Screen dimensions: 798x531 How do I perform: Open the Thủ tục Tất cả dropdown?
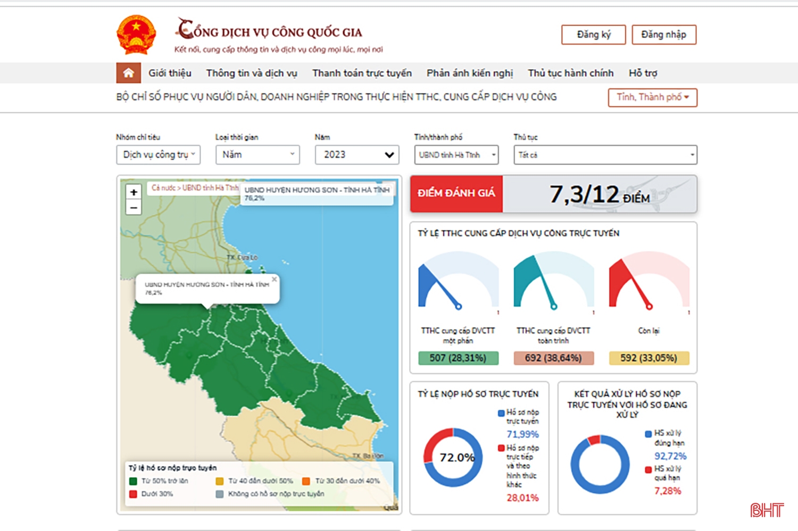605,155
